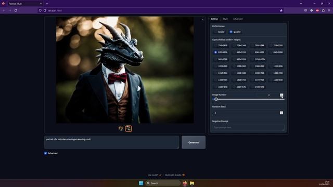Screen dimensions: 333x187
Task: Open the Built with Gradio link
Action: 175,175
